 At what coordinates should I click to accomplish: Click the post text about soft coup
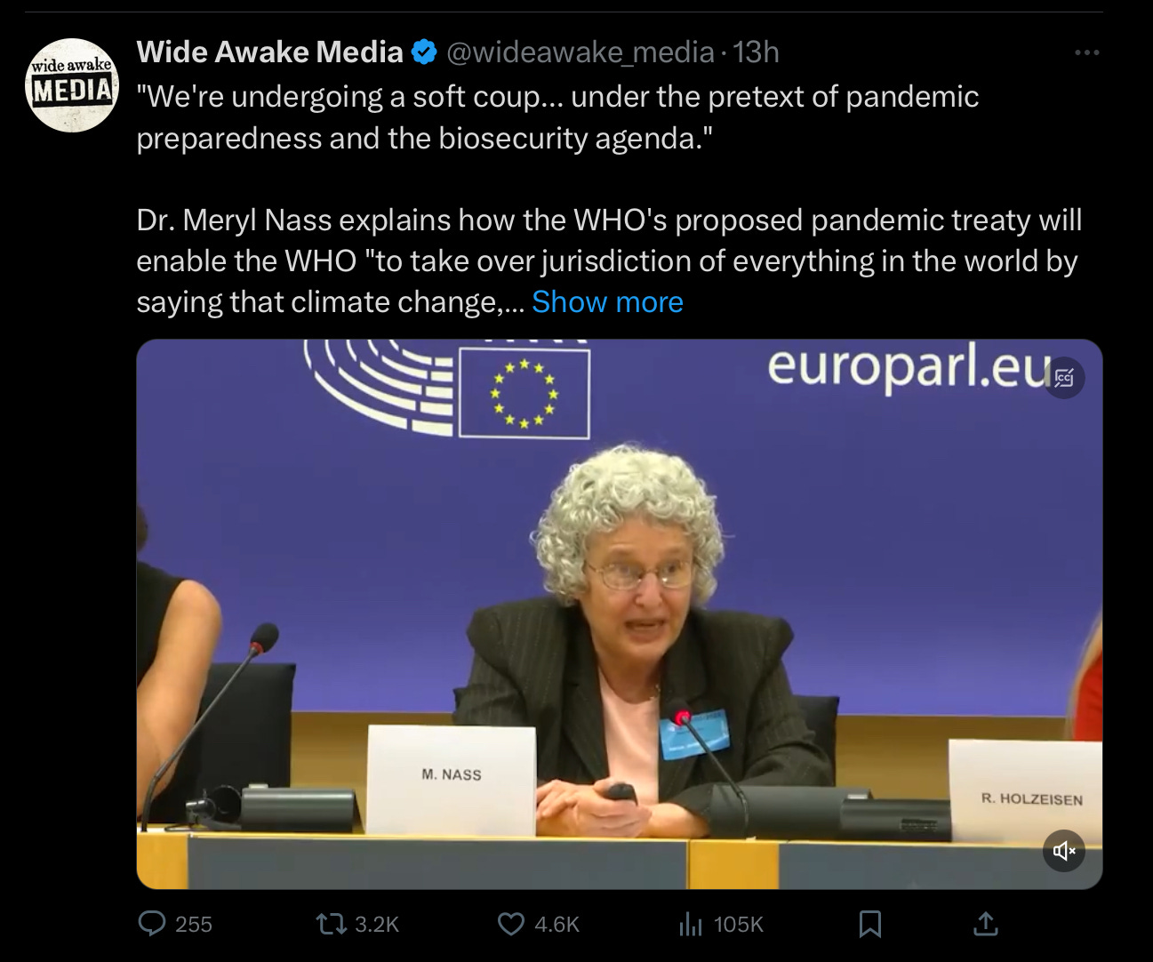(557, 116)
